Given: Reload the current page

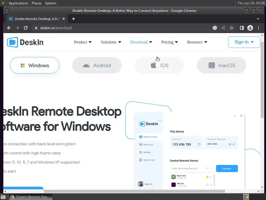Looking at the screenshot, I should click(x=26, y=28).
